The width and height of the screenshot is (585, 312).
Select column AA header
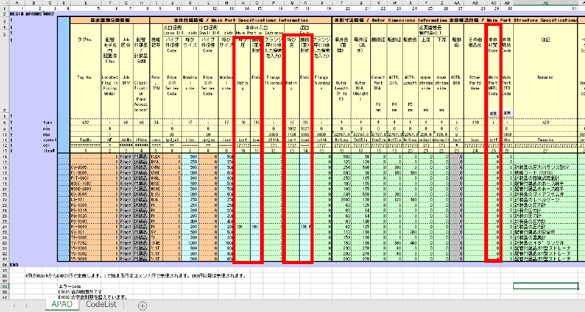457,3
